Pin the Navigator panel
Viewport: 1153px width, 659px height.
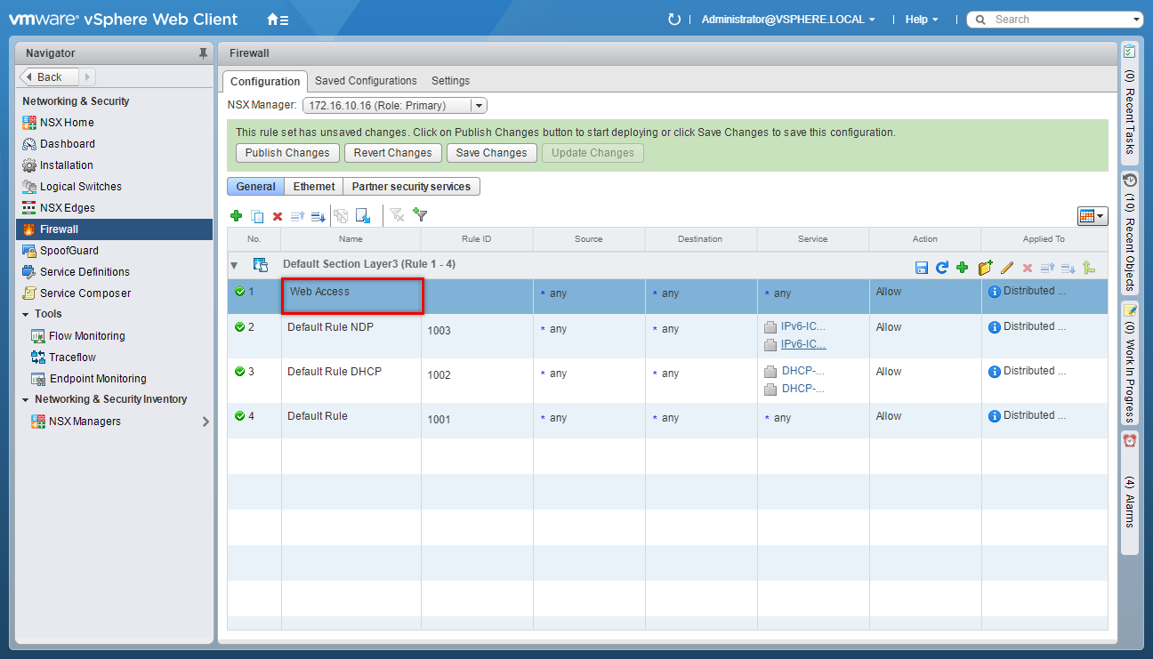coord(203,53)
